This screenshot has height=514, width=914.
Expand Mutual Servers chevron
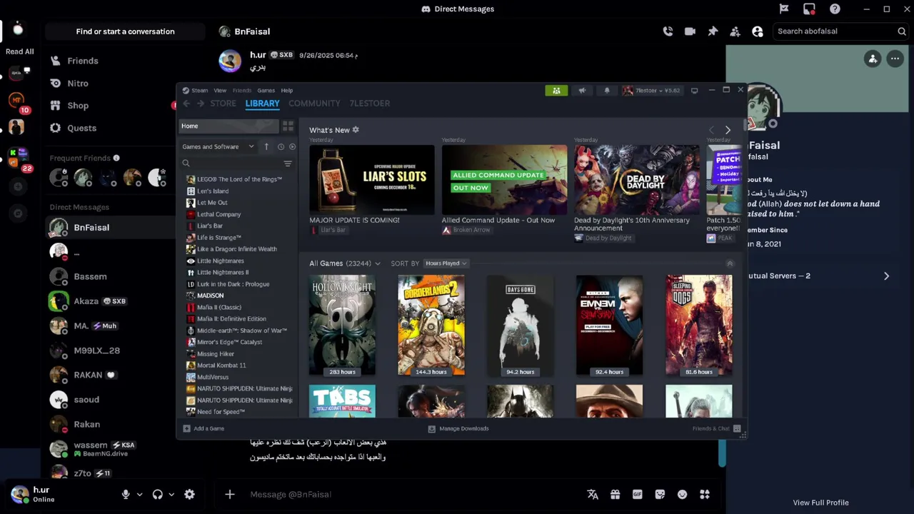tap(886, 276)
